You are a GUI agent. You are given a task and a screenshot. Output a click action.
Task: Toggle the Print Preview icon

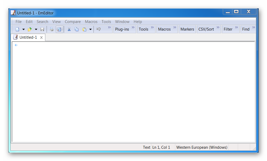[x=59, y=29]
